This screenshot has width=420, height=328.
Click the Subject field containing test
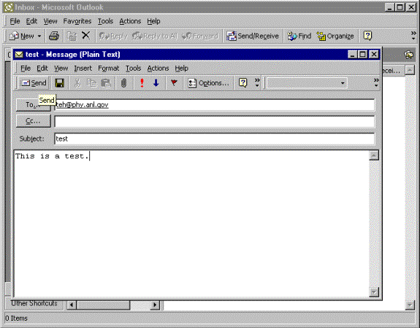coord(214,138)
